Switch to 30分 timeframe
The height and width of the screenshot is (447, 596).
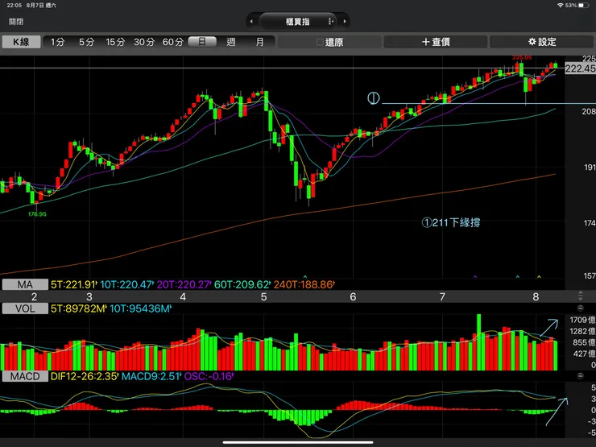(144, 42)
